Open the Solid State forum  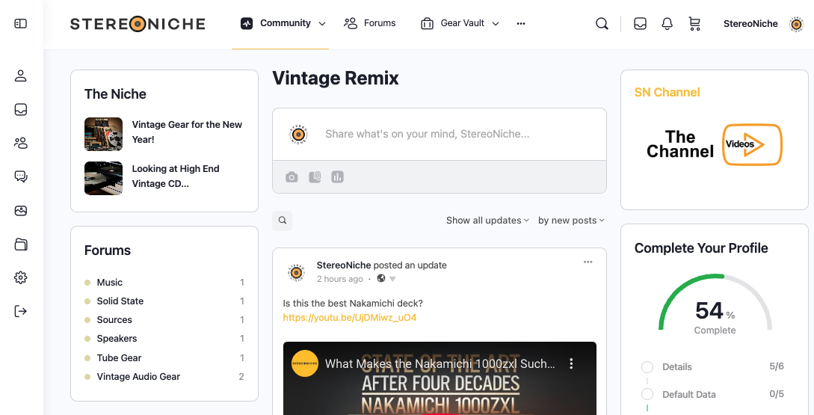[x=120, y=301]
